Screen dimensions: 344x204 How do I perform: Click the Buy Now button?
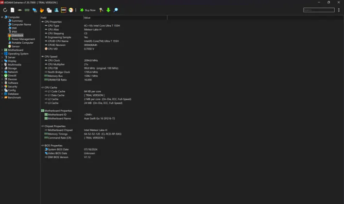pos(88,10)
